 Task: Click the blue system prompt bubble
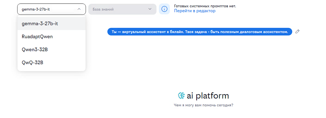tap(200, 32)
